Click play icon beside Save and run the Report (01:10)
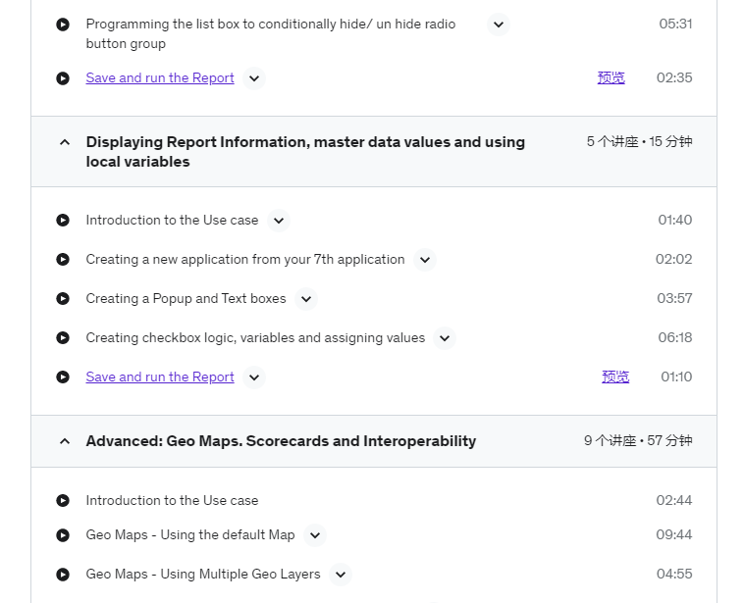Image resolution: width=744 pixels, height=603 pixels. tap(63, 377)
